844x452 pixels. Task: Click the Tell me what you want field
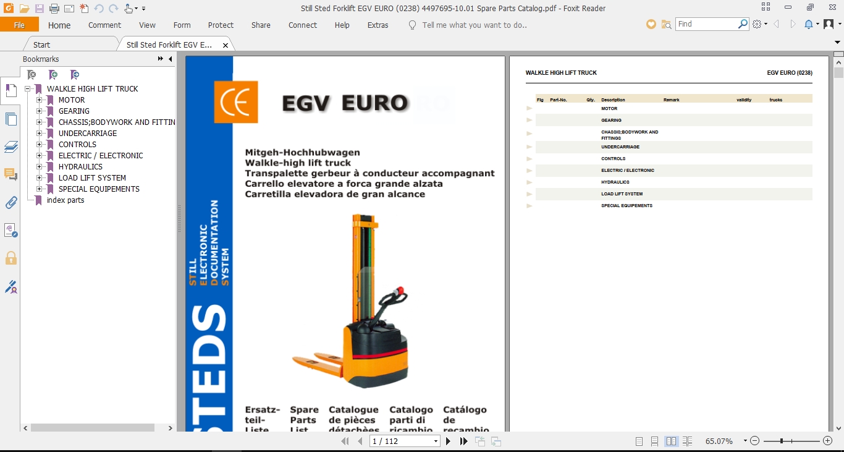(475, 25)
